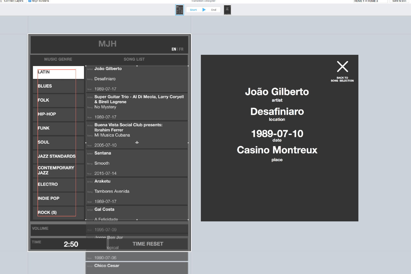This screenshot has height=274, width=411.
Task: Click the MJH header title
Action: pos(107,44)
